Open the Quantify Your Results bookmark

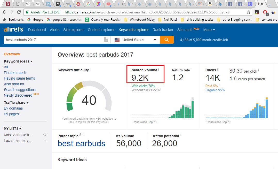(x=102, y=20)
